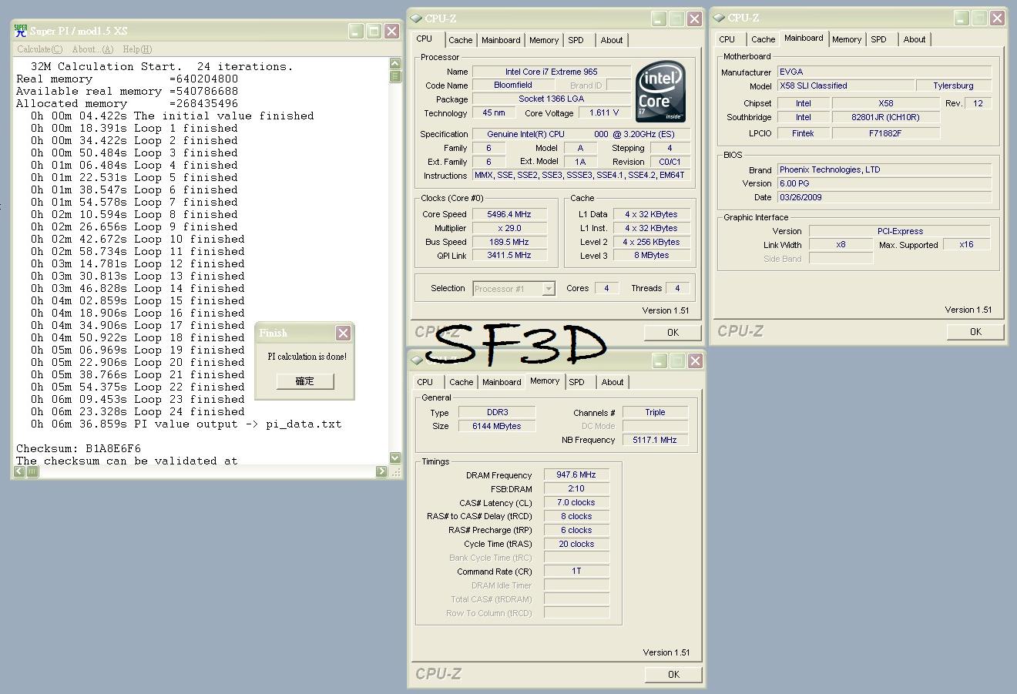The image size is (1017, 694).
Task: Select the Mainboard tab in CPU window
Action: [x=501, y=40]
